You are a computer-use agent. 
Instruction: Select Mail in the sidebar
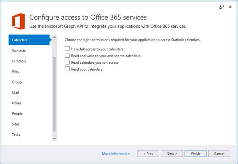[x=15, y=93]
